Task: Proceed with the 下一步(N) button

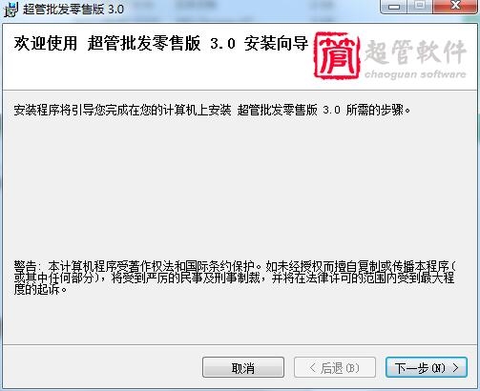Action: pos(427,367)
